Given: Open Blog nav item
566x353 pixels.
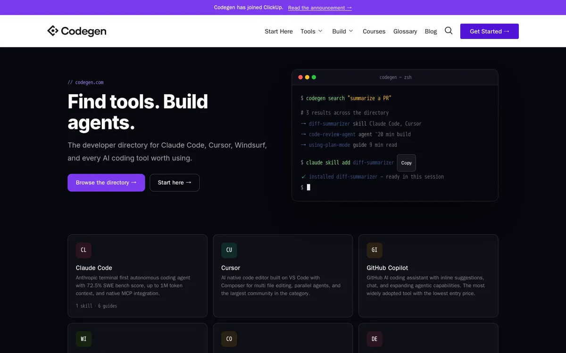Looking at the screenshot, I should [431, 31].
